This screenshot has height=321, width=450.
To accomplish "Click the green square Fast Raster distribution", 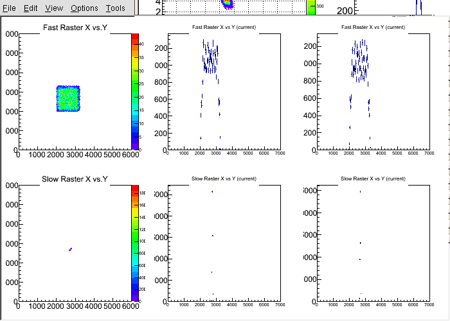I will [x=68, y=98].
